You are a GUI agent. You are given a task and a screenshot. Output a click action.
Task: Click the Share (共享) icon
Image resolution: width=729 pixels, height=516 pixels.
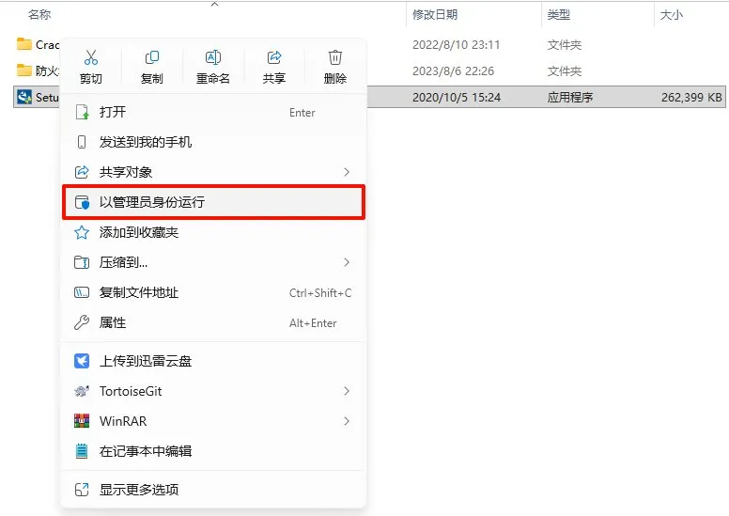[274, 57]
